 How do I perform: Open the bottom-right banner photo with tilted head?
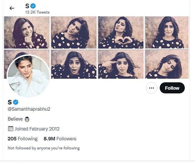point(167,64)
